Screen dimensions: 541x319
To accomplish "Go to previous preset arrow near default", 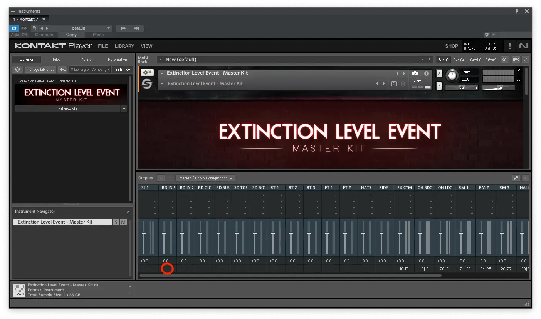I will (x=41, y=28).
